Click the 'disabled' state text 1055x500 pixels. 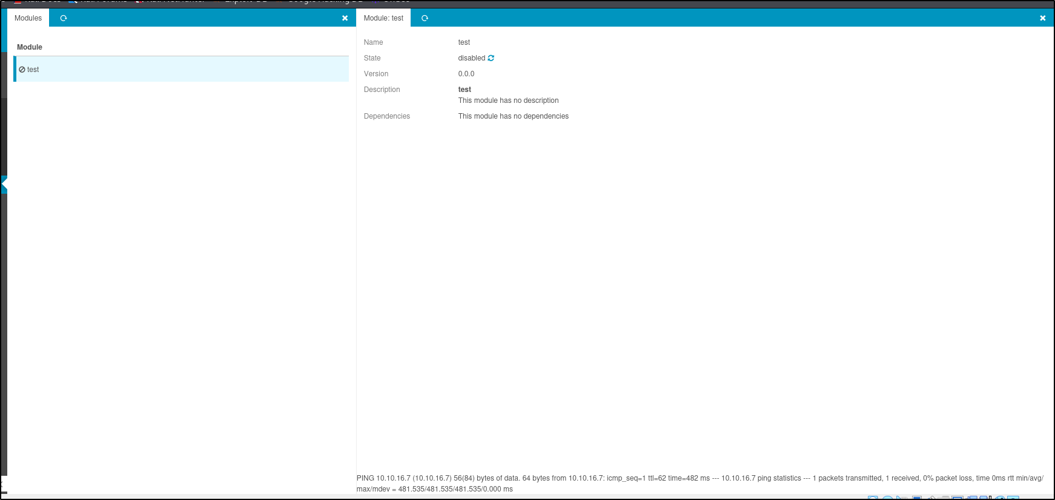point(471,58)
